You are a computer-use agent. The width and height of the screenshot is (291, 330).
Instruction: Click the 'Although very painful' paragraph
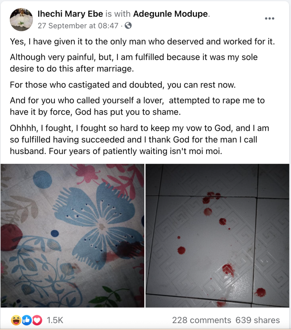pyautogui.click(x=134, y=63)
